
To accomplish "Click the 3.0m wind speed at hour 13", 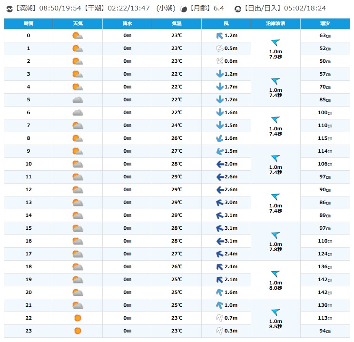I will 231,203.
